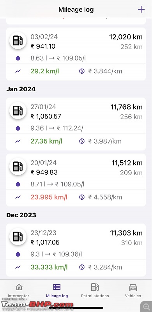Open the 12,020 km odometer entry

(x=126, y=37)
